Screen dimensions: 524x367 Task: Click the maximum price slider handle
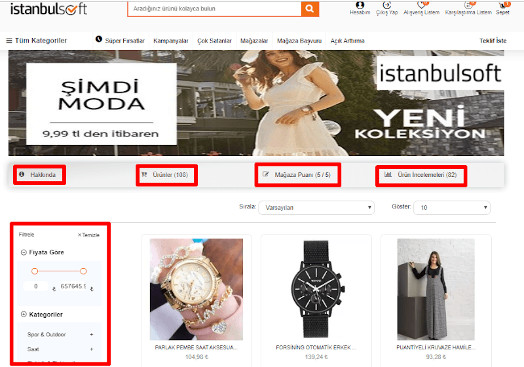pos(84,271)
